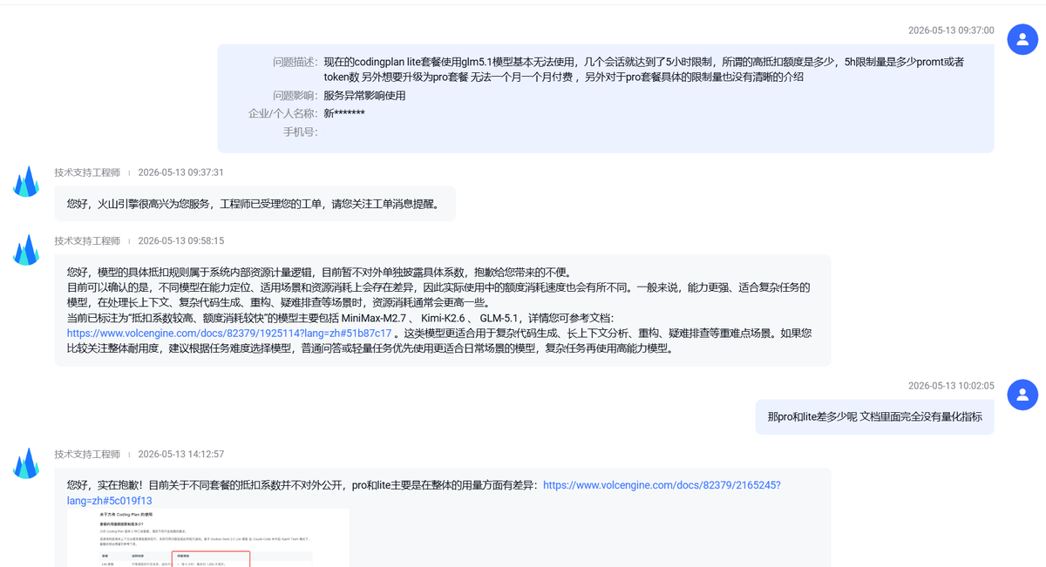The image size is (1046, 567).
Task: Click the sentence mentioning MiniMax-M2.7, Kimi-K2.6, GLM-5.1
Action: 341,318
